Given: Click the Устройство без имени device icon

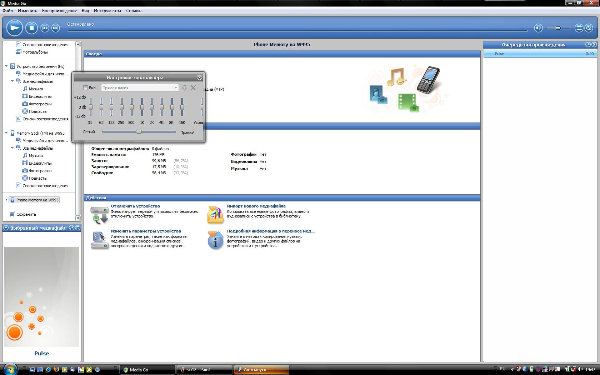Looking at the screenshot, I should 12,66.
